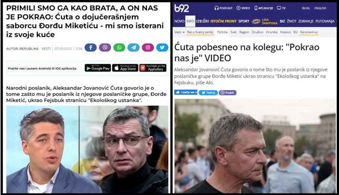Click the Viber Podeli share button
The width and height of the screenshot is (339, 195).
(x=228, y=93)
